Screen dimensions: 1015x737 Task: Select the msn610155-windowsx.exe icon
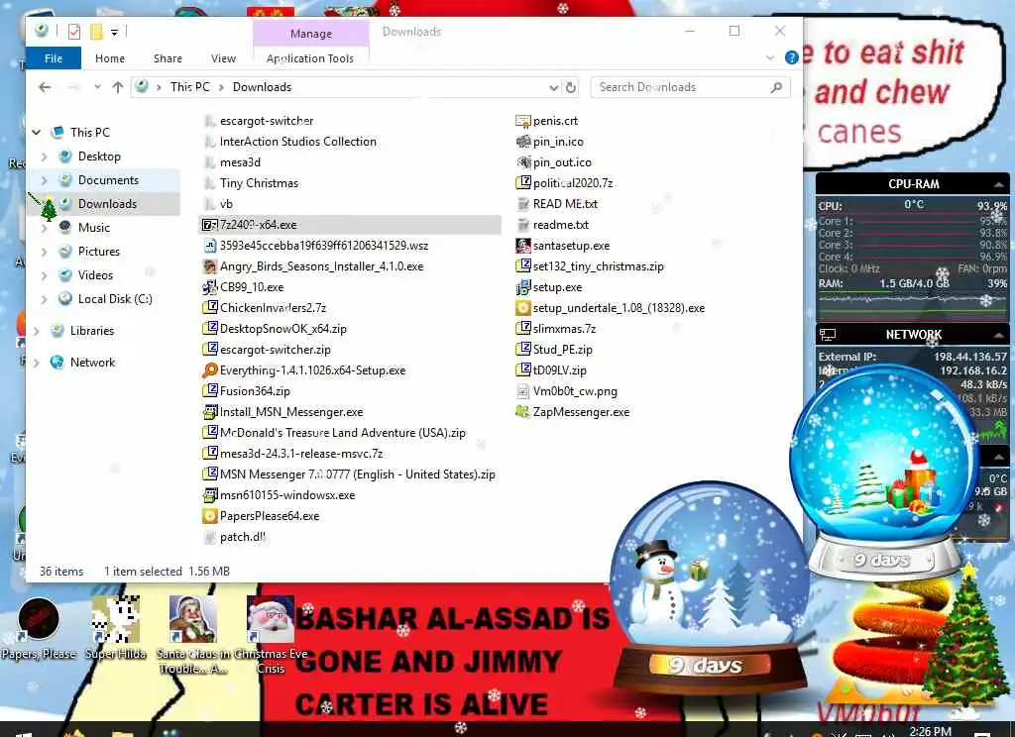210,495
